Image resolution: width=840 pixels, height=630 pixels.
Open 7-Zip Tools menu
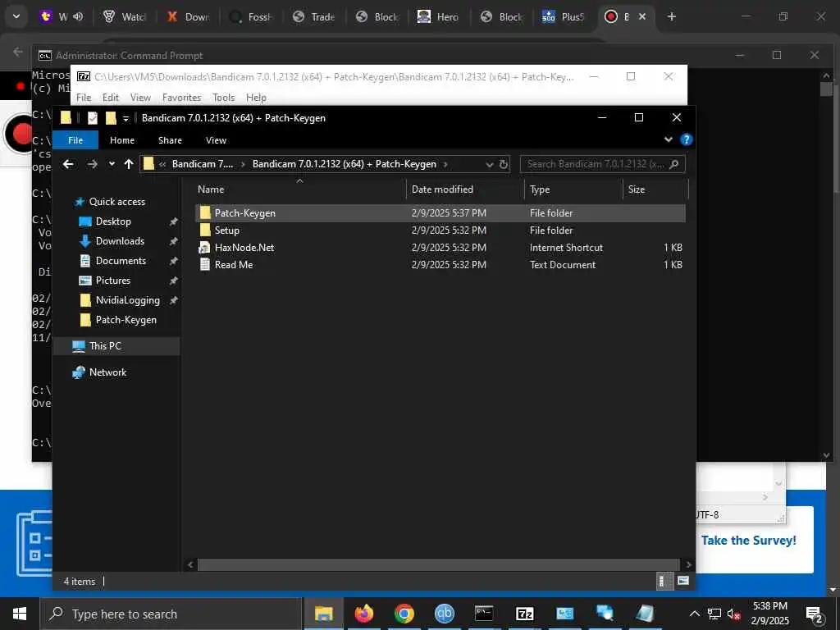click(223, 98)
